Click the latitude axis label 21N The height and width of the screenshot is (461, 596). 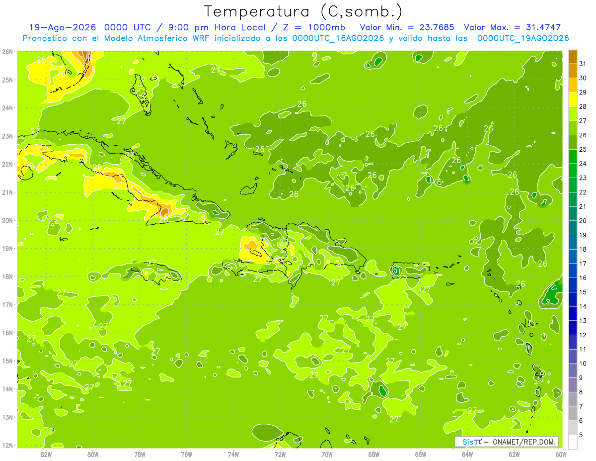coord(7,192)
